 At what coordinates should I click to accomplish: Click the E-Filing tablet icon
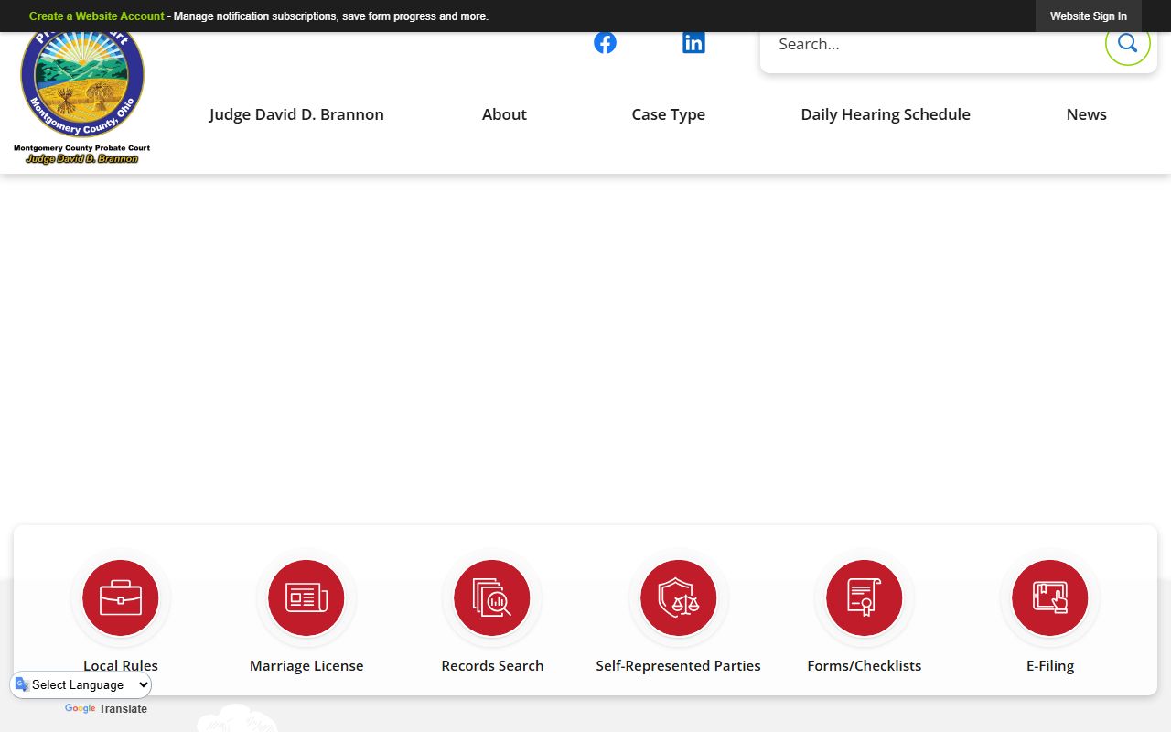[1049, 597]
